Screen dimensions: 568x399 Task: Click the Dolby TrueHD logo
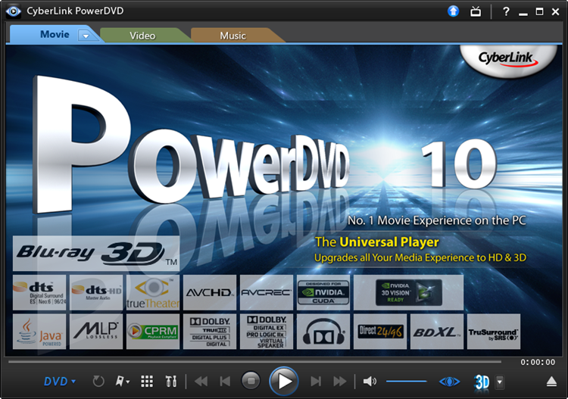(210, 332)
